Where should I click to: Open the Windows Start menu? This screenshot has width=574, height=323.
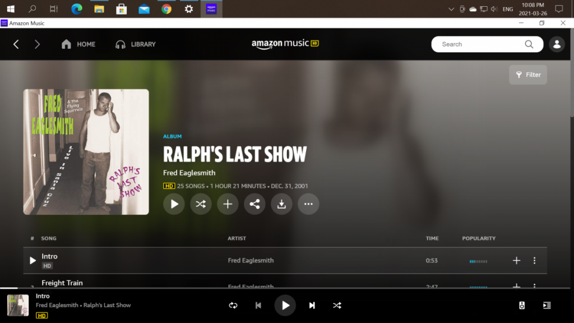pyautogui.click(x=11, y=9)
